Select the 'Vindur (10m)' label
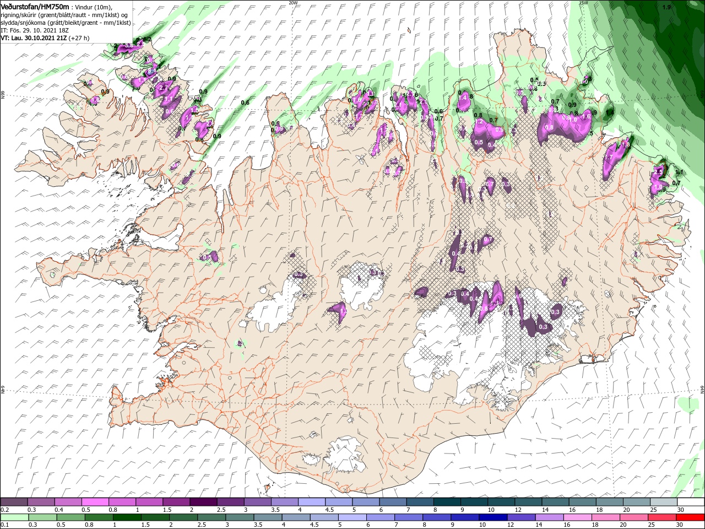705x529 pixels. click(x=94, y=7)
